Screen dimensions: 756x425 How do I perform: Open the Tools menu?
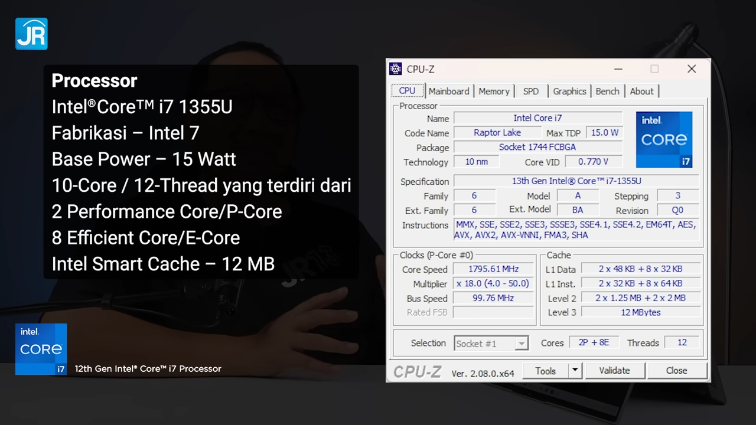(545, 371)
